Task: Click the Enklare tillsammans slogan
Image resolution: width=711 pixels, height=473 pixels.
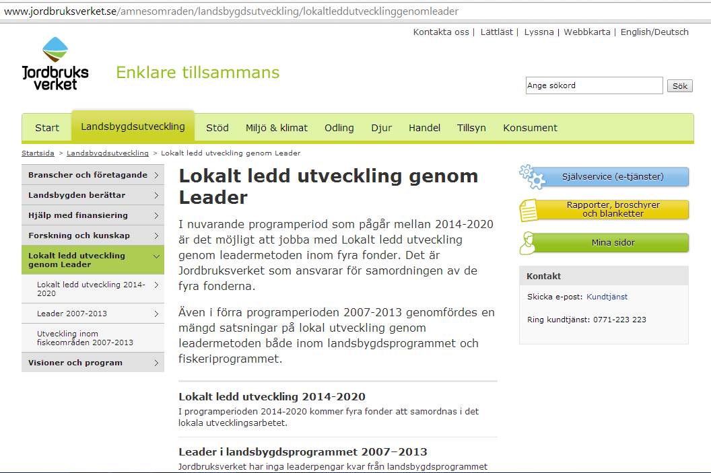Action: tap(198, 73)
